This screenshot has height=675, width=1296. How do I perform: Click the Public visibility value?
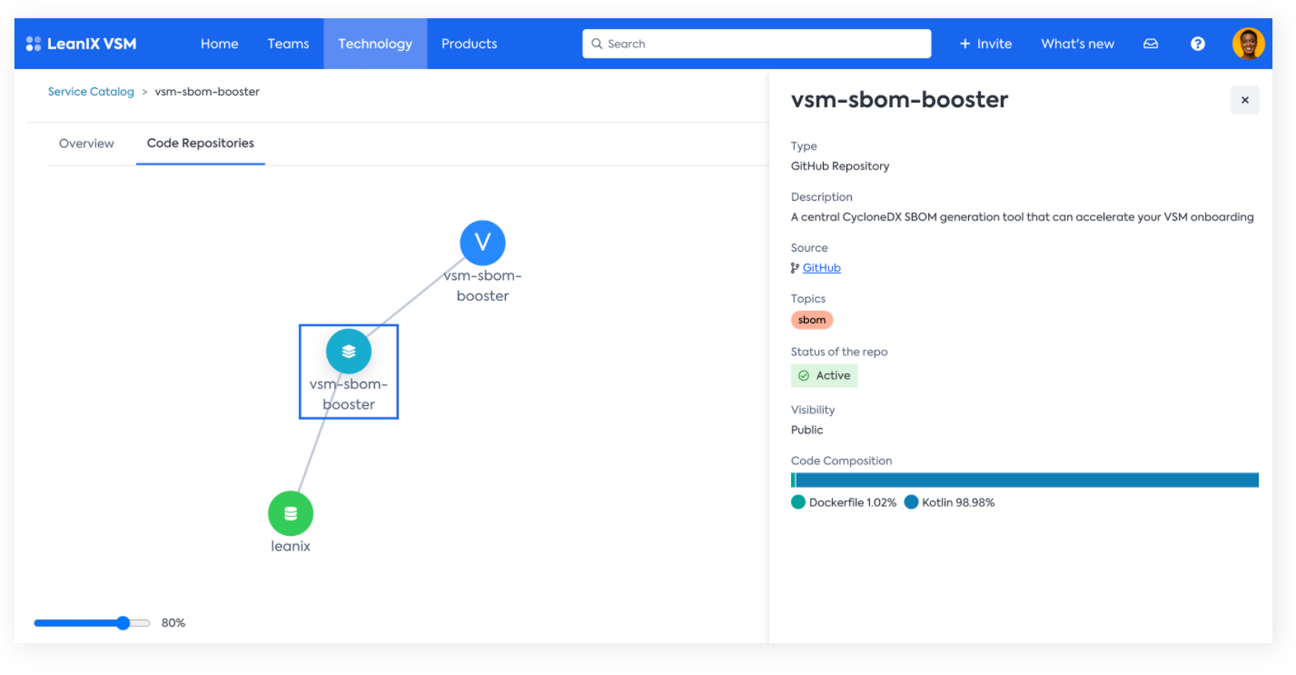point(807,430)
